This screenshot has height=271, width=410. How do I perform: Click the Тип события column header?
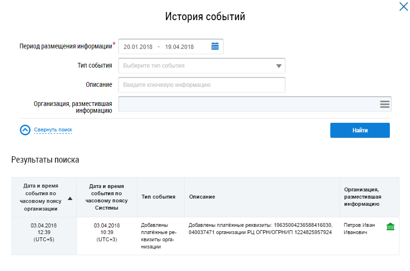(158, 197)
